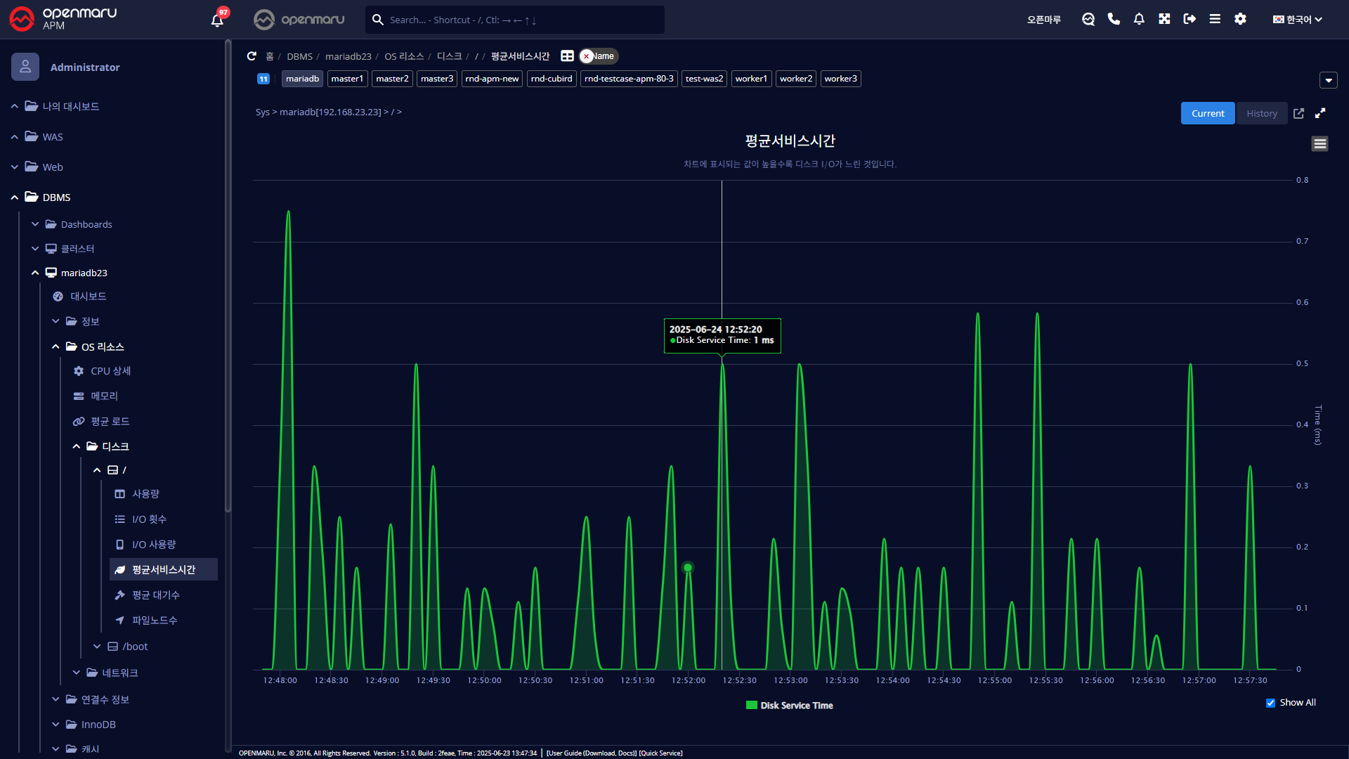Click the logout icon in the top bar
This screenshot has width=1349, height=759.
click(x=1190, y=19)
